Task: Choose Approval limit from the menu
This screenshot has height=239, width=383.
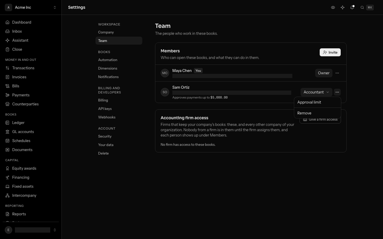Action: point(318,102)
